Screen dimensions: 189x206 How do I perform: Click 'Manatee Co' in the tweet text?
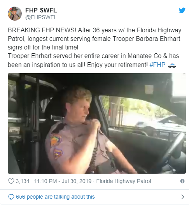click(145, 56)
